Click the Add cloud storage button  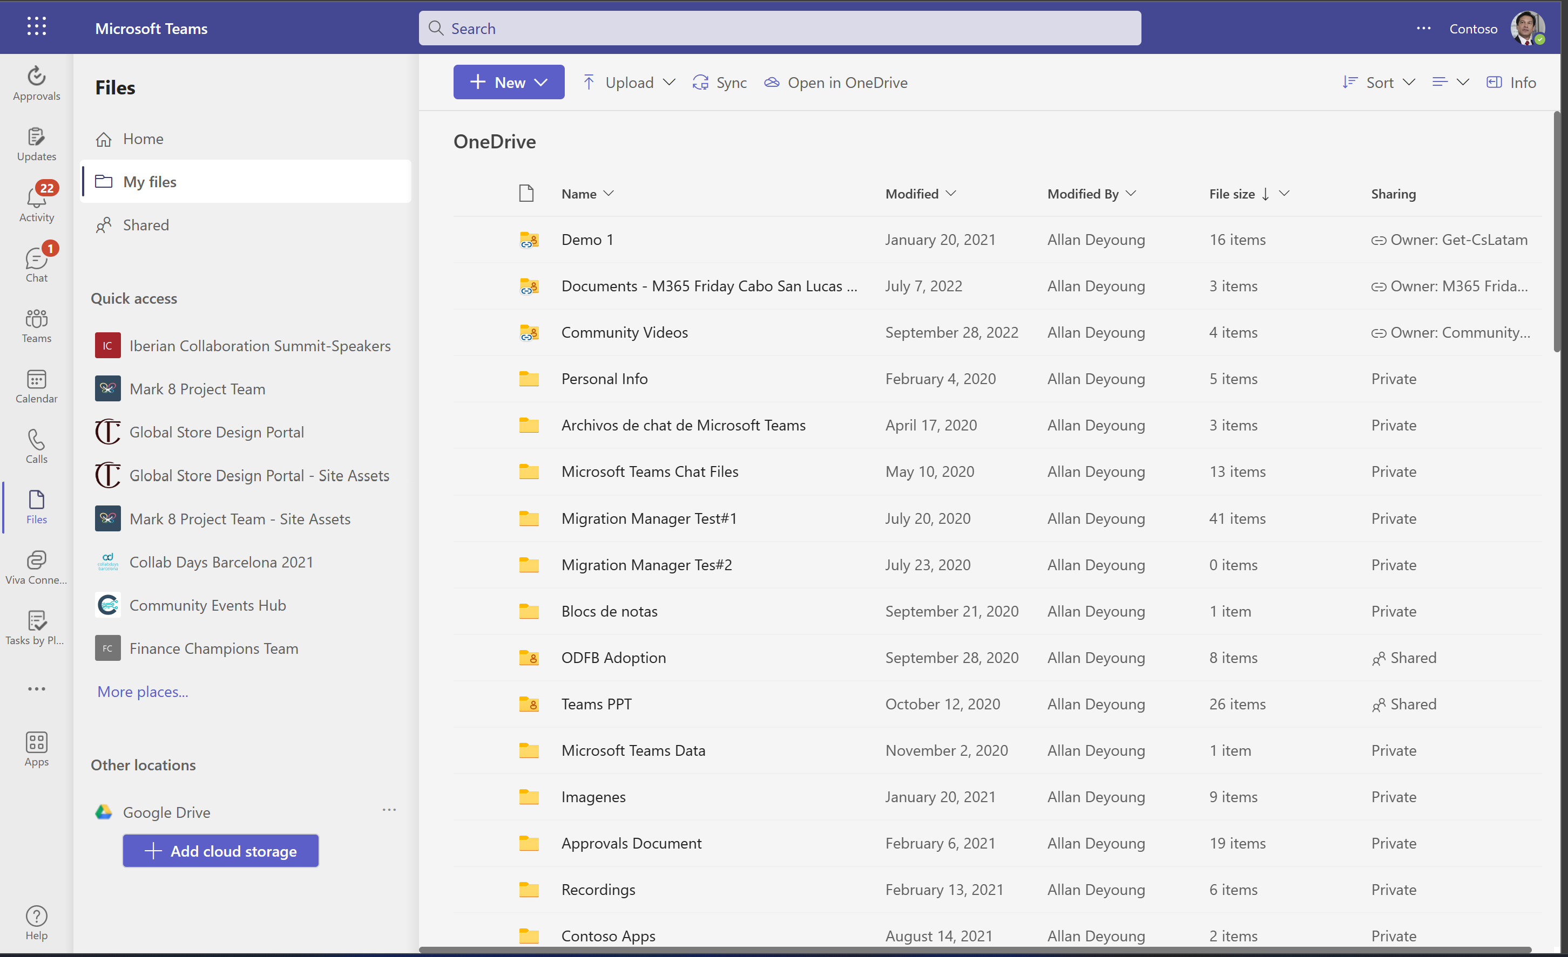(221, 851)
